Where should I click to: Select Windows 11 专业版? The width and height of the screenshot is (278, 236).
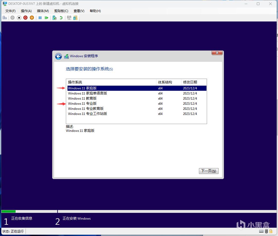[137, 104]
